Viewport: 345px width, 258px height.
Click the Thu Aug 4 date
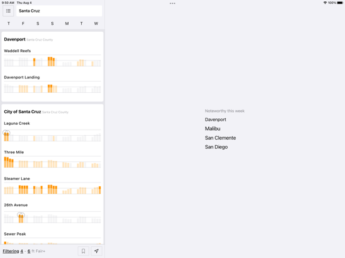24,2
